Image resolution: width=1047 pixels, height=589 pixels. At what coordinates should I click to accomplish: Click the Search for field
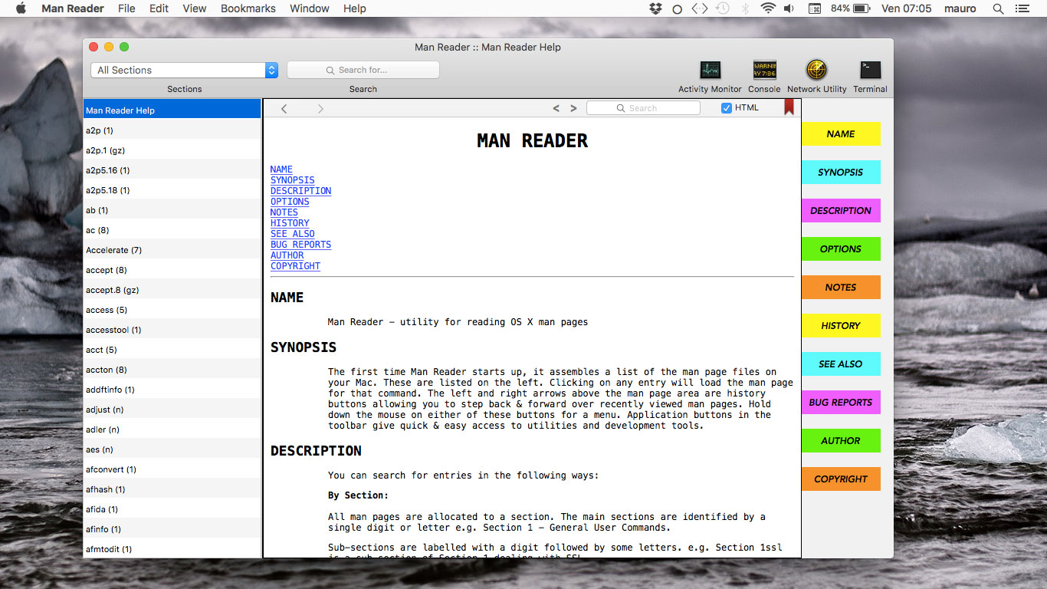coord(363,70)
